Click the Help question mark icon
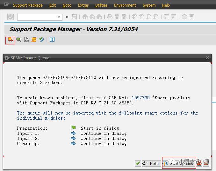216x171 pixels. 184,17
